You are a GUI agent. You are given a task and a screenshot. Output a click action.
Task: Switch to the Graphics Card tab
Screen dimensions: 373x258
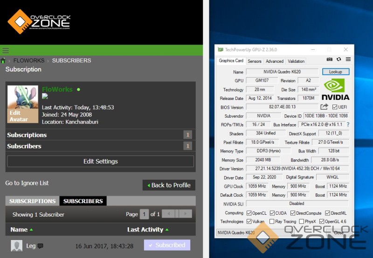231,61
